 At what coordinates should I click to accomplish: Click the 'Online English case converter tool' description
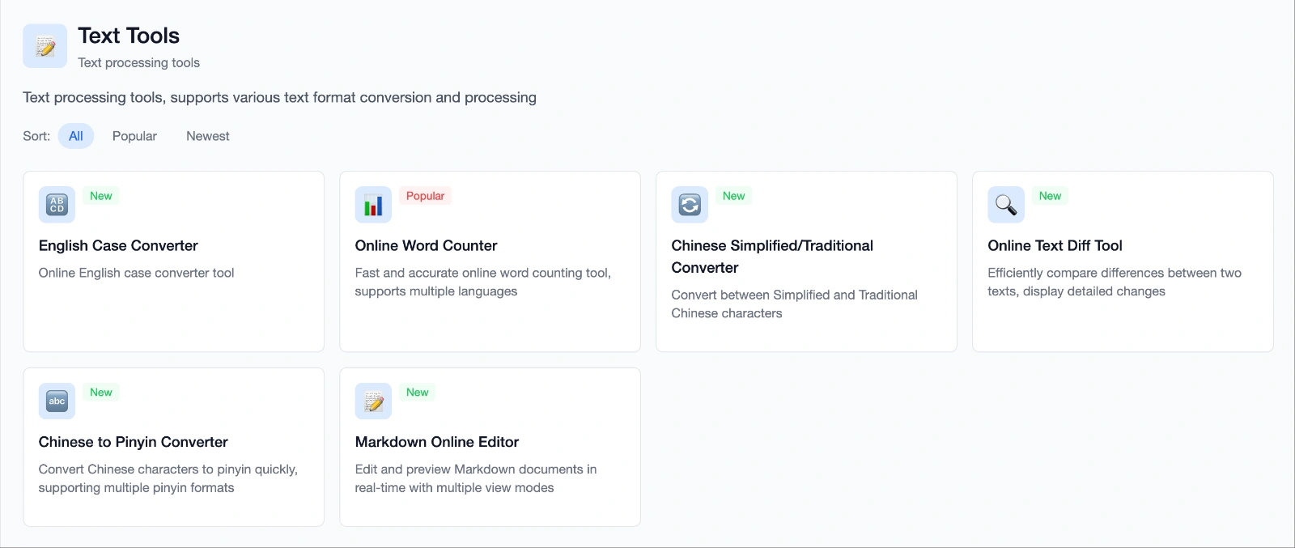click(x=136, y=273)
